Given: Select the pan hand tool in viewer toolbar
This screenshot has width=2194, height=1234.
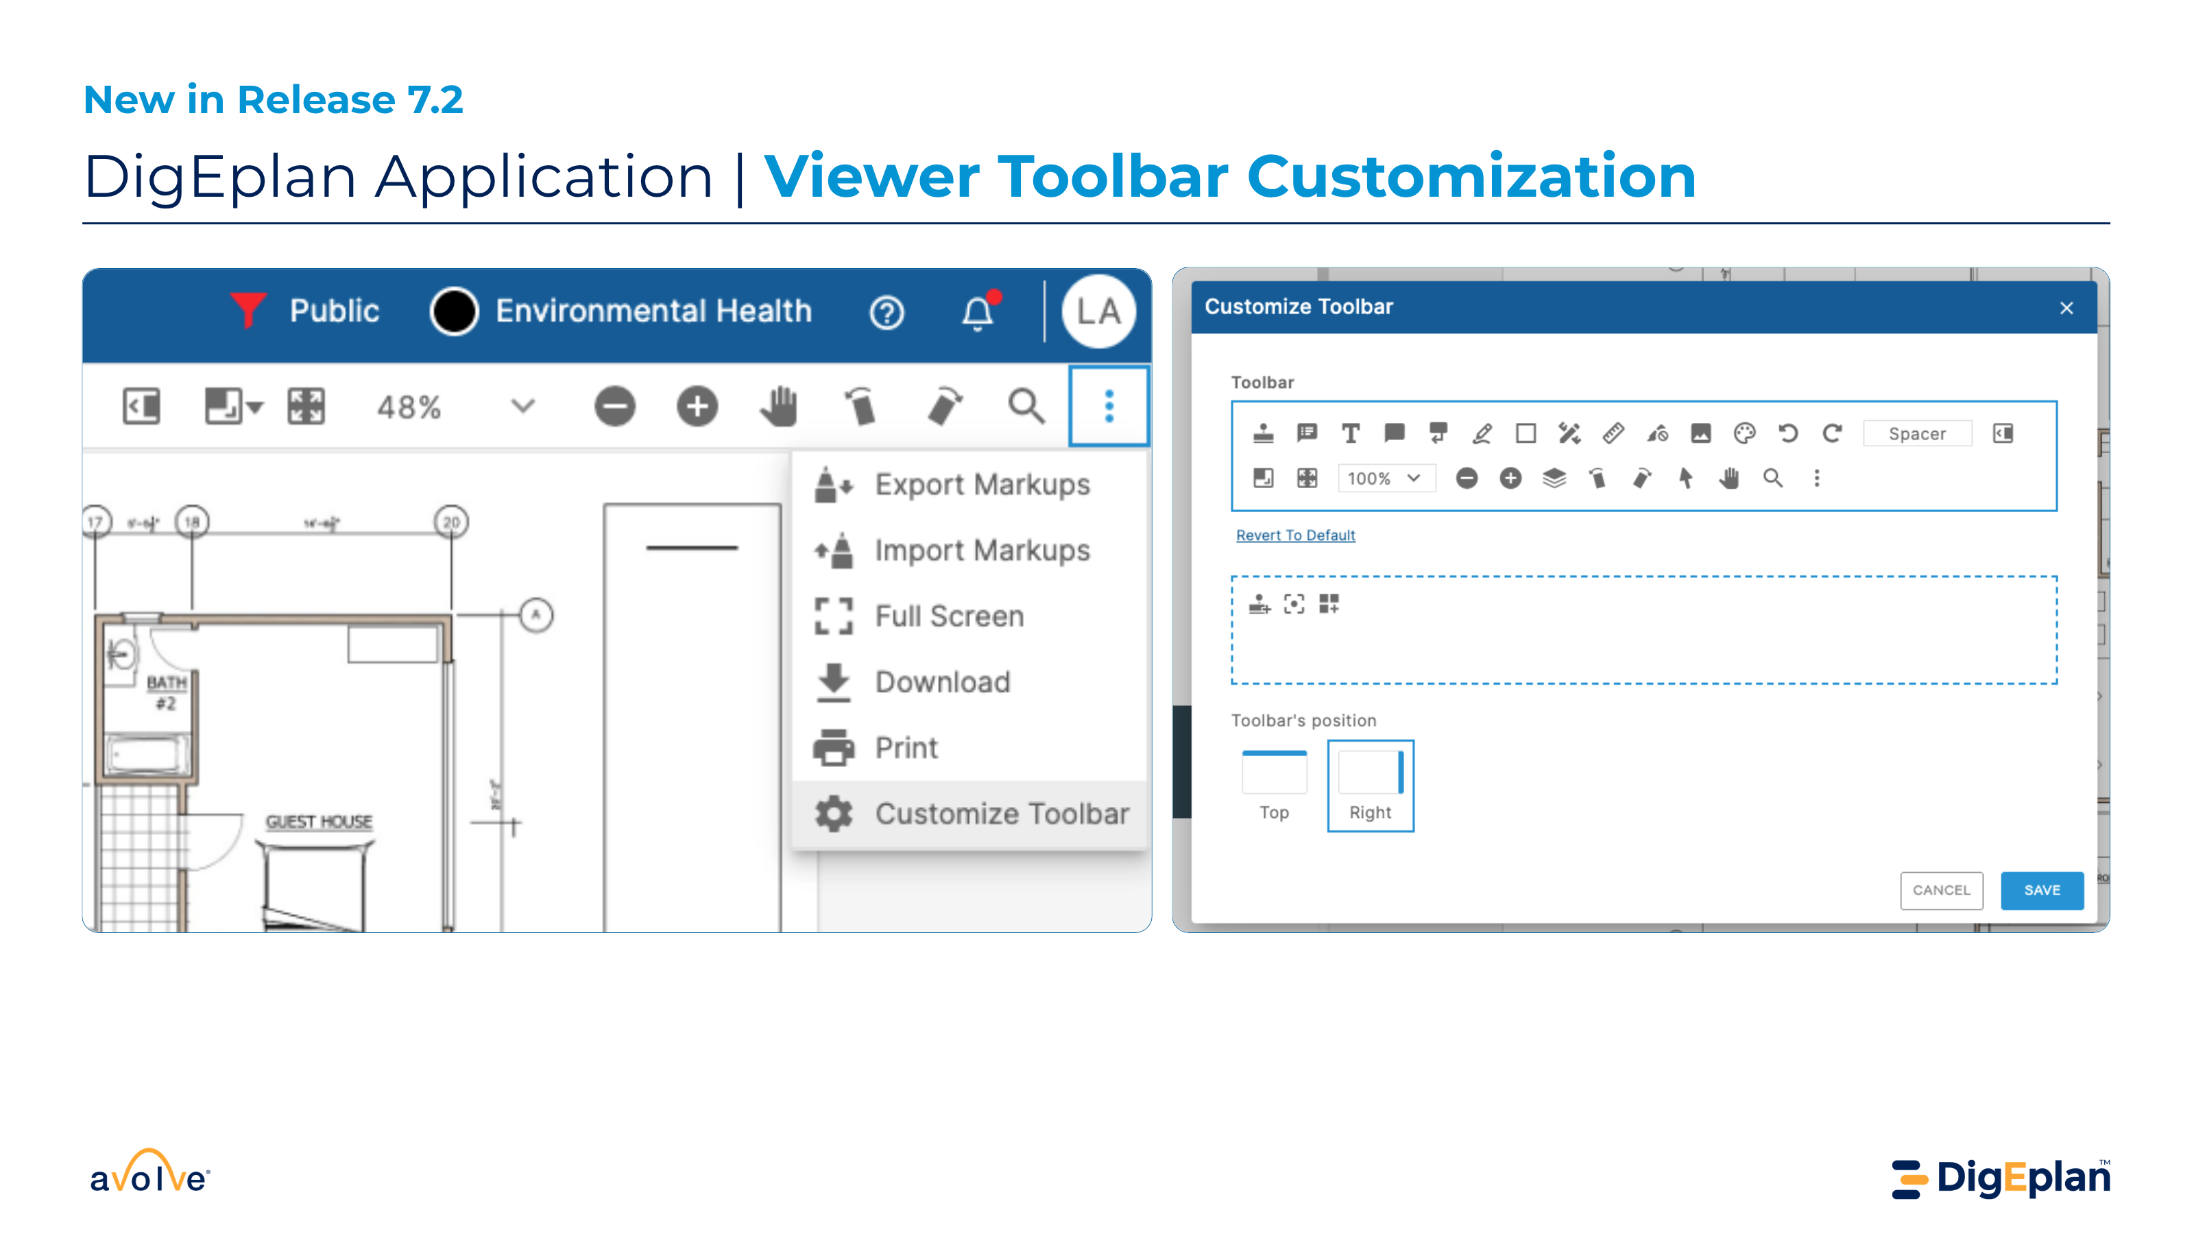Looking at the screenshot, I should (778, 407).
